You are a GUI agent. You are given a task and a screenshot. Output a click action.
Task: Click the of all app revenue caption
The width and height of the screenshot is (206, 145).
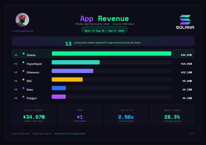(x=172, y=121)
